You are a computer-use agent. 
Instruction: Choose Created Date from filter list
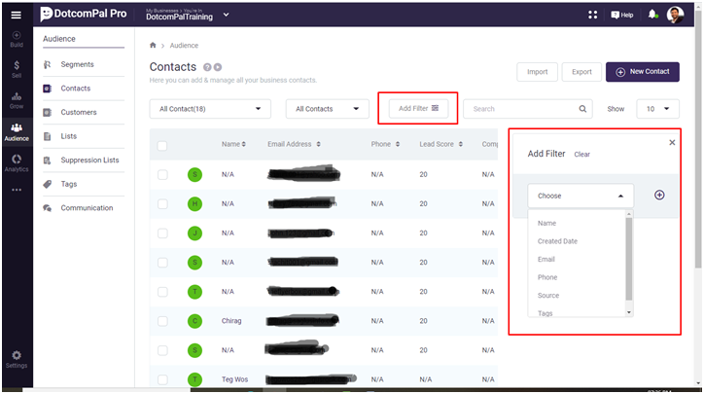click(557, 241)
